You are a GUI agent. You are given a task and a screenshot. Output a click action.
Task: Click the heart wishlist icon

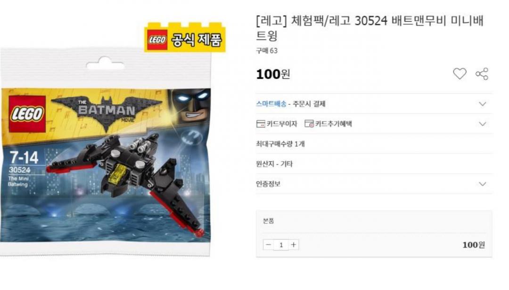(x=460, y=74)
